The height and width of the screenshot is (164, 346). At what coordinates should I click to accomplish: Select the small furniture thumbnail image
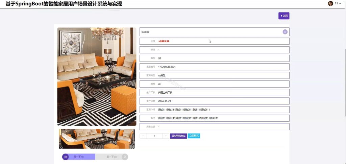pyautogui.click(x=97, y=139)
